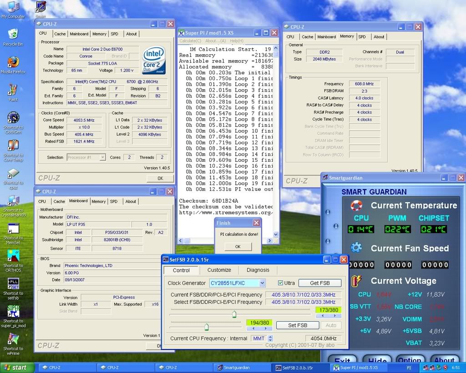Screen dimensions: 466x373
Task: Open Mainboard tab in CPU-Z memory timings window
Action: click(x=327, y=37)
